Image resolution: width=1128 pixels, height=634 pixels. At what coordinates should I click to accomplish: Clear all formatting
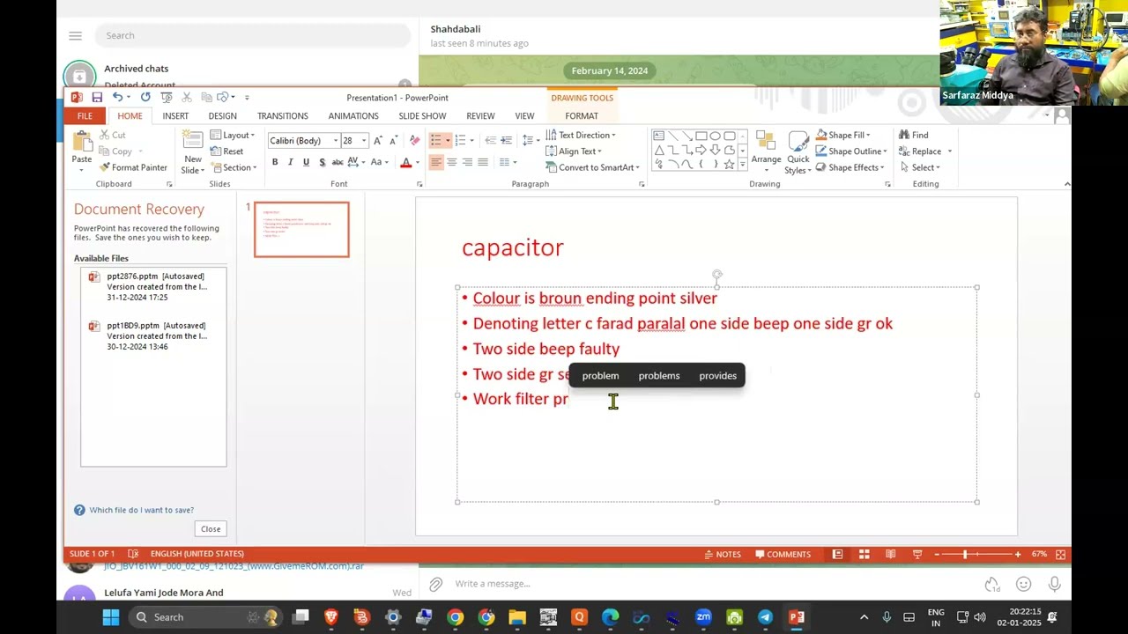pyautogui.click(x=415, y=140)
